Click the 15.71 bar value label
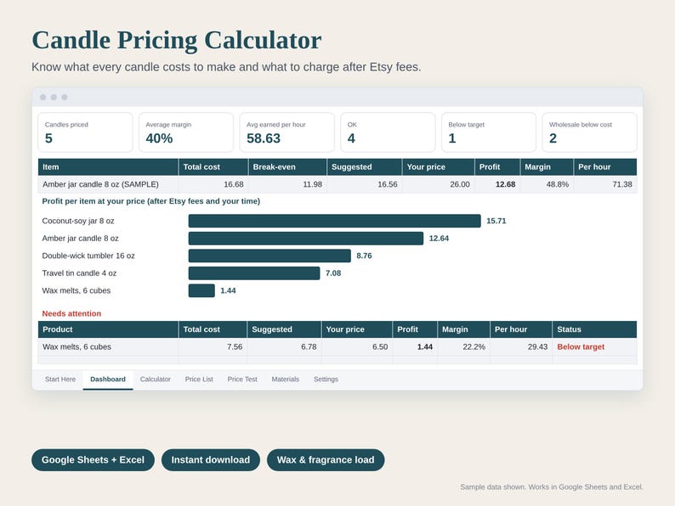 [496, 221]
